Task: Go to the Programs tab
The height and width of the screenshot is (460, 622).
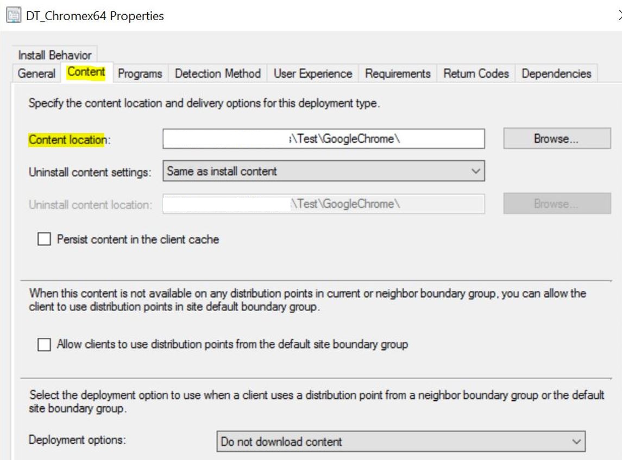Action: (140, 73)
